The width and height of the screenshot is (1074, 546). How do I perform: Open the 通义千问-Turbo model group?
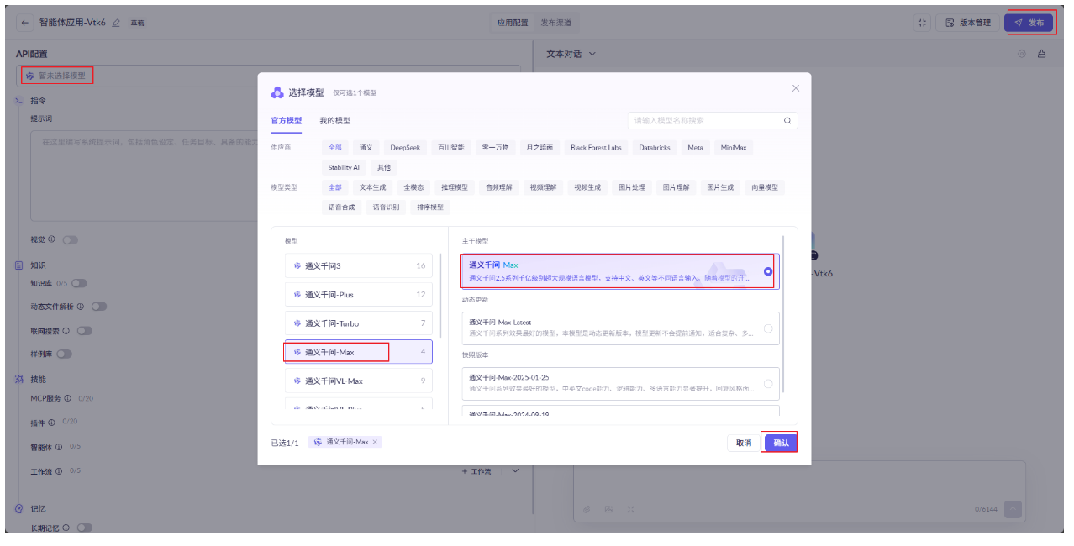click(359, 323)
